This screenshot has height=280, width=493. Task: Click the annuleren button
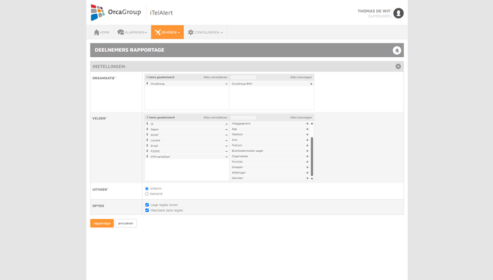click(126, 223)
